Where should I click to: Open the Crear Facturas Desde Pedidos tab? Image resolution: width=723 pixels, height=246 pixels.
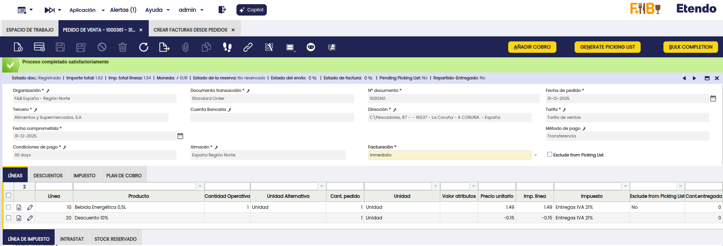point(190,30)
